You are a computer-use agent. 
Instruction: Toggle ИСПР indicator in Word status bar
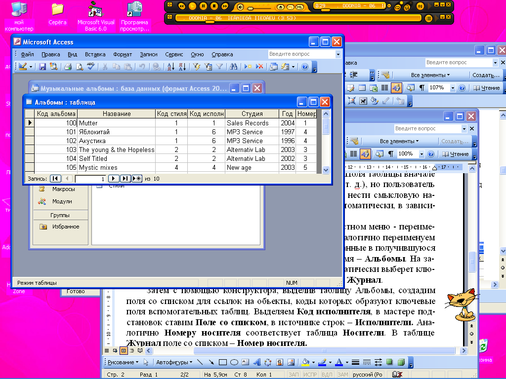(x=310, y=375)
